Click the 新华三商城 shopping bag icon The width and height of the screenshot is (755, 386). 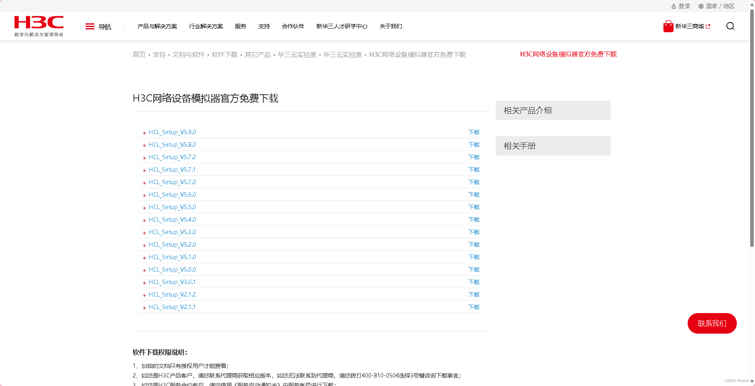pos(667,26)
